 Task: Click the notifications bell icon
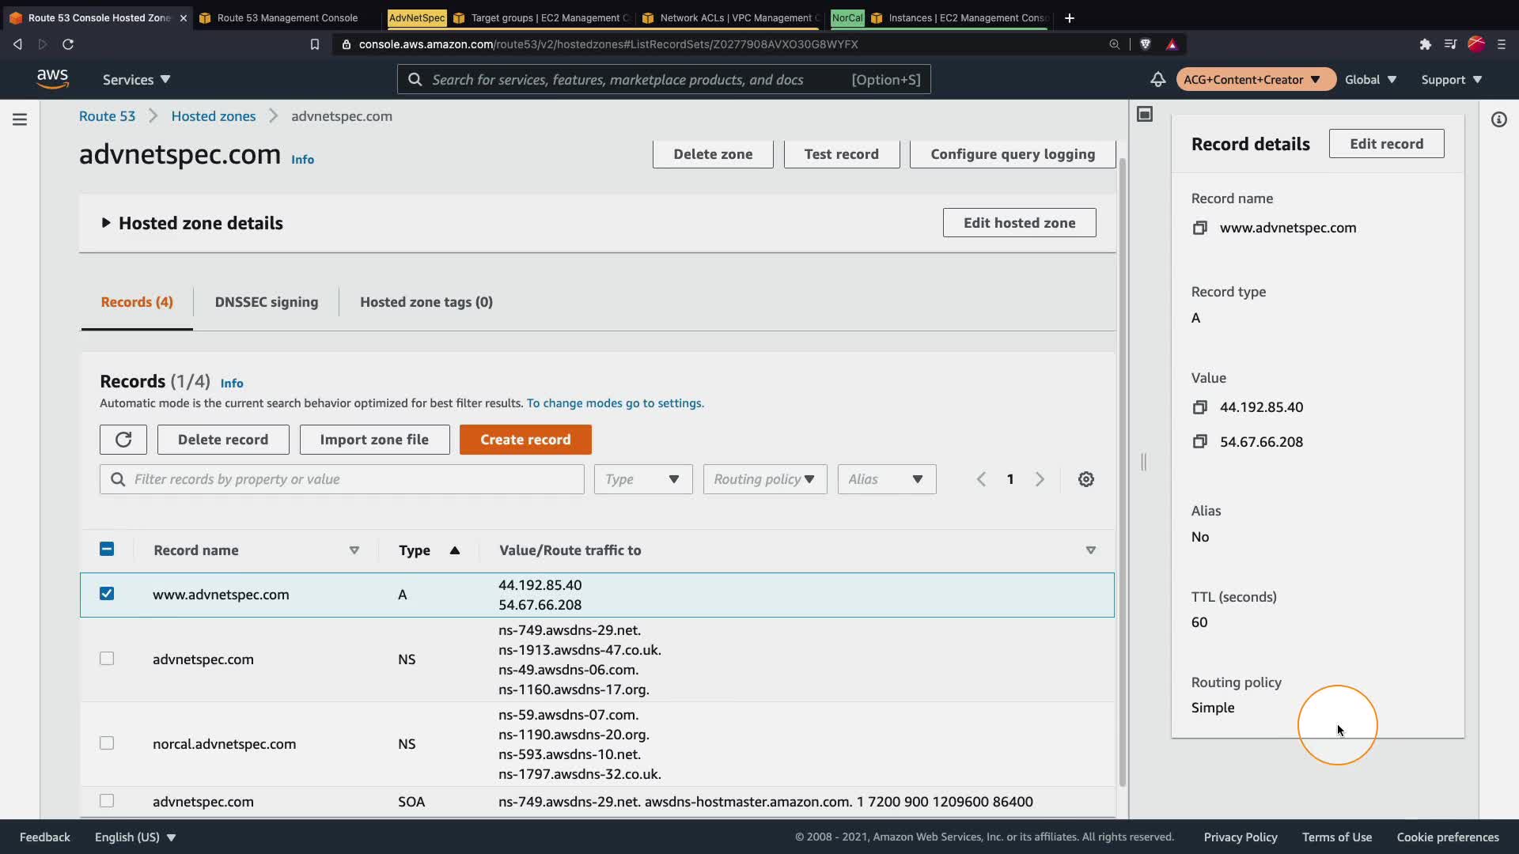click(x=1157, y=79)
